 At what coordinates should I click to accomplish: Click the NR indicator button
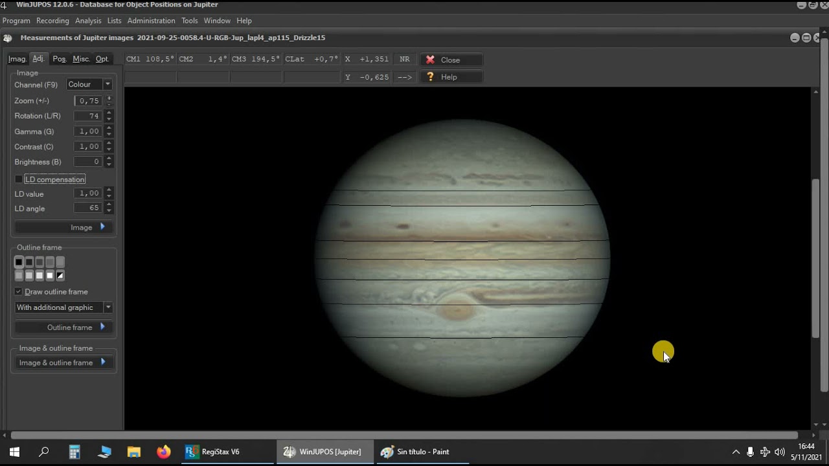click(x=405, y=59)
